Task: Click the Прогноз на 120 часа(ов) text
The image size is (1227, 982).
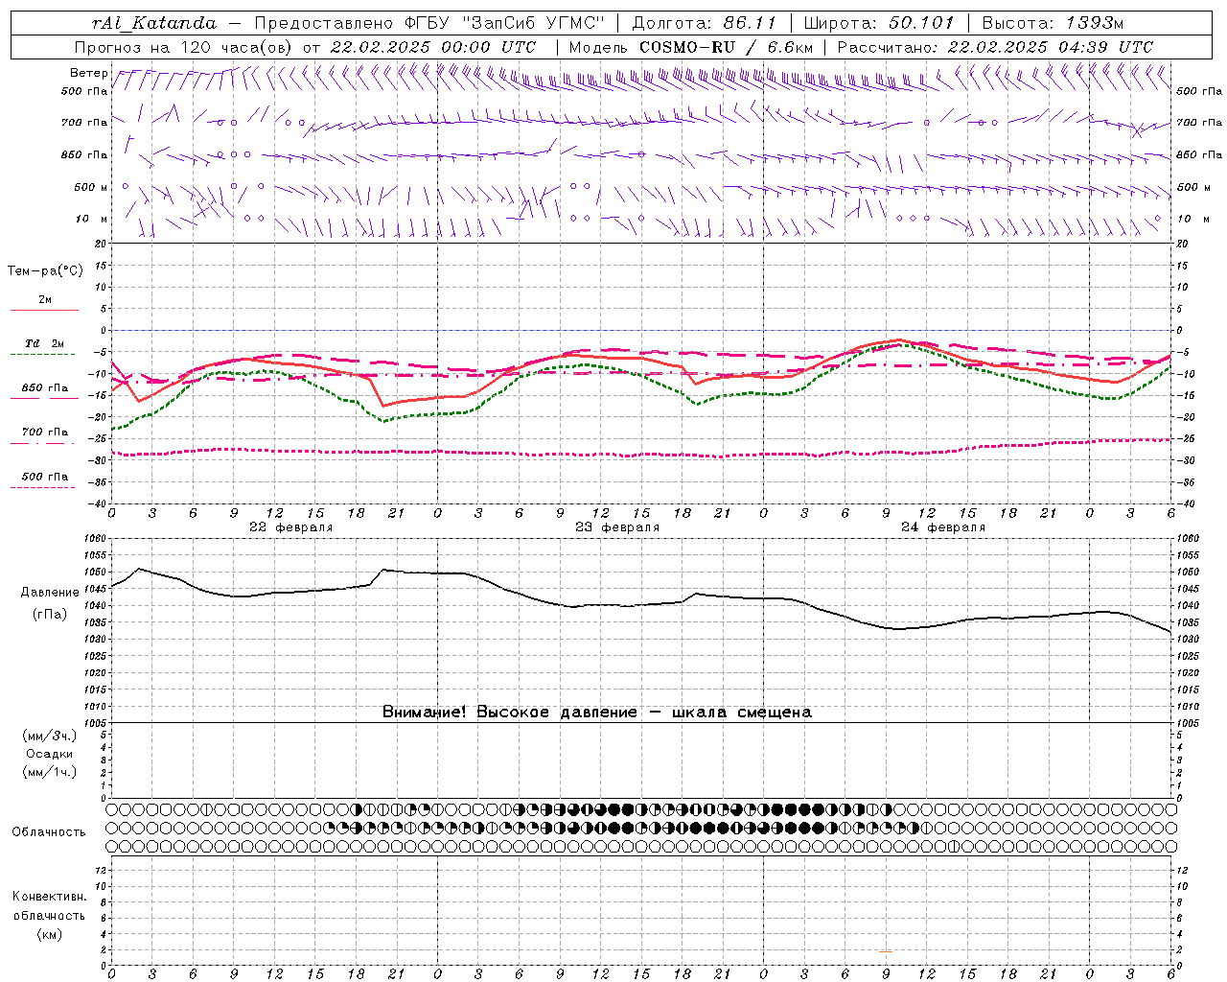Action: click(186, 47)
